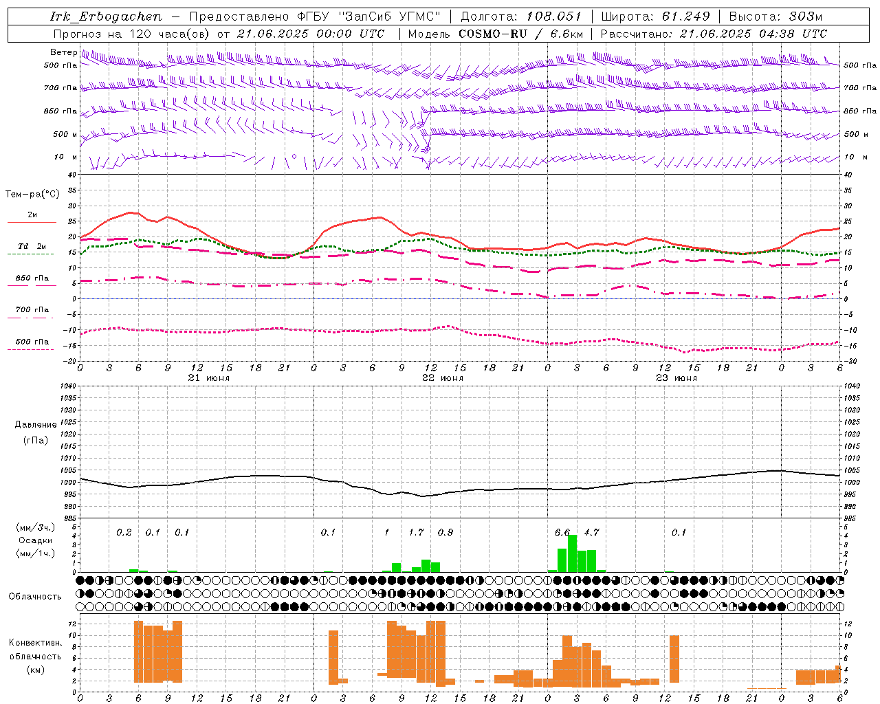The height and width of the screenshot is (704, 880).
Task: Select the latitude value 61.249
Action: click(x=685, y=16)
